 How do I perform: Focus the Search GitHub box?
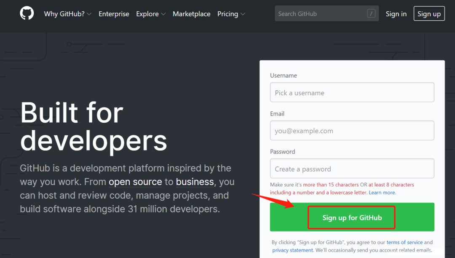(320, 13)
